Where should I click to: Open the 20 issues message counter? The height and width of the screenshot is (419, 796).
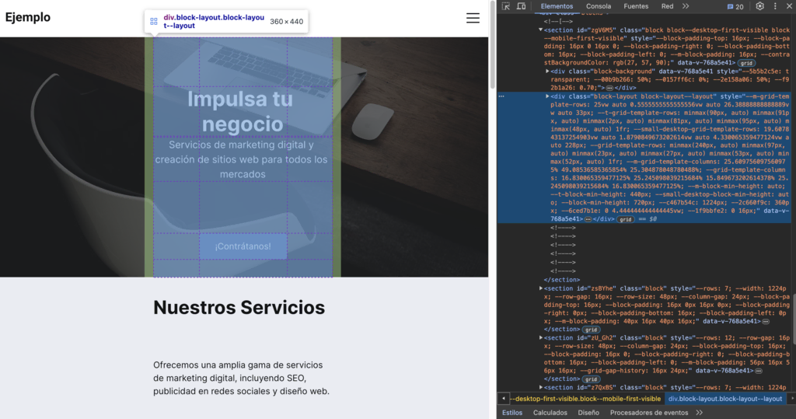pos(735,6)
